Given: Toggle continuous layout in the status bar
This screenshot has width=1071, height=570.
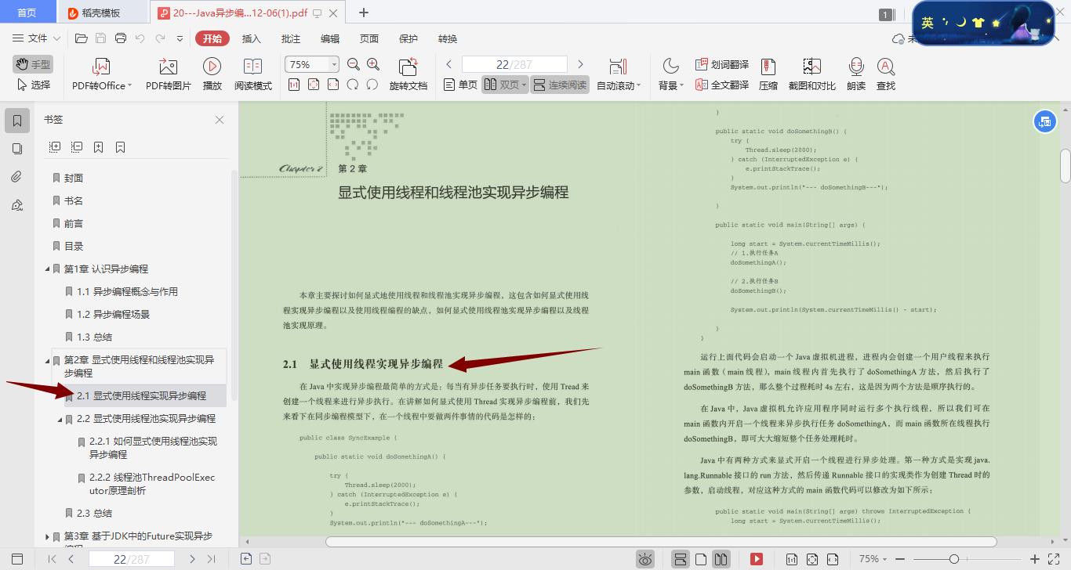Looking at the screenshot, I should [681, 559].
